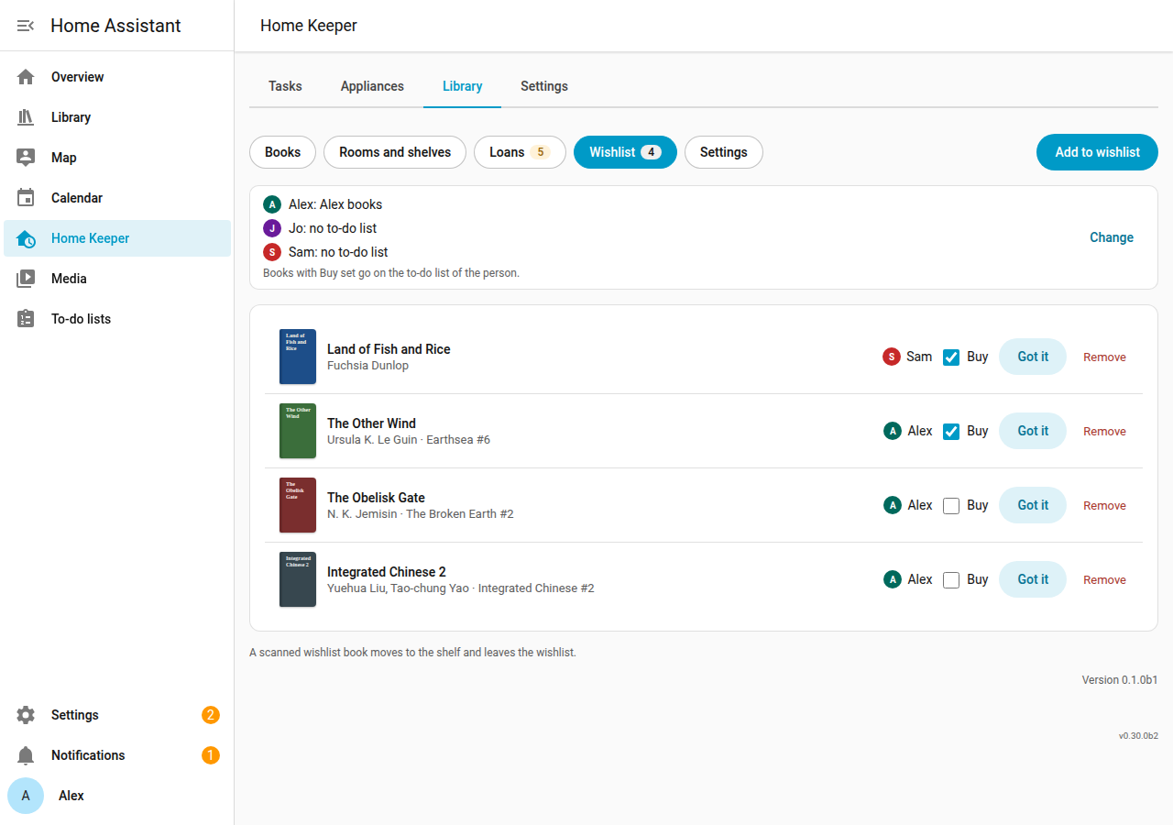Viewport: 1173px width, 825px height.
Task: Click the Notifications bell icon
Action: [x=26, y=755]
